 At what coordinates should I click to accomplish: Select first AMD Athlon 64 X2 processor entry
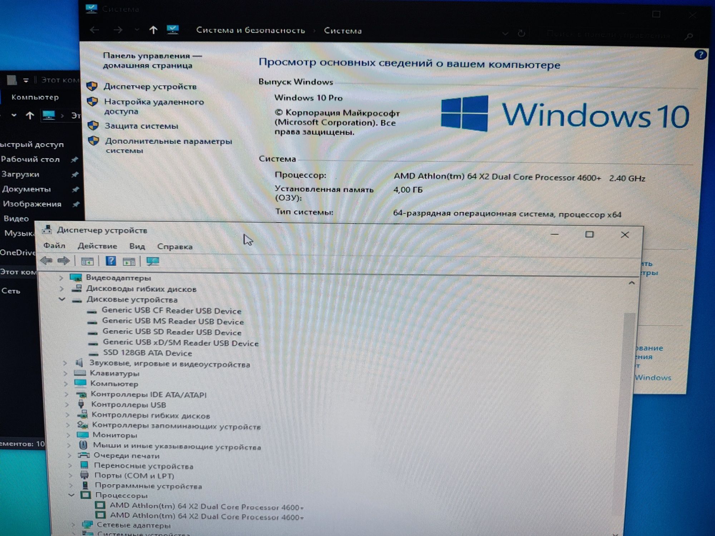click(x=207, y=506)
